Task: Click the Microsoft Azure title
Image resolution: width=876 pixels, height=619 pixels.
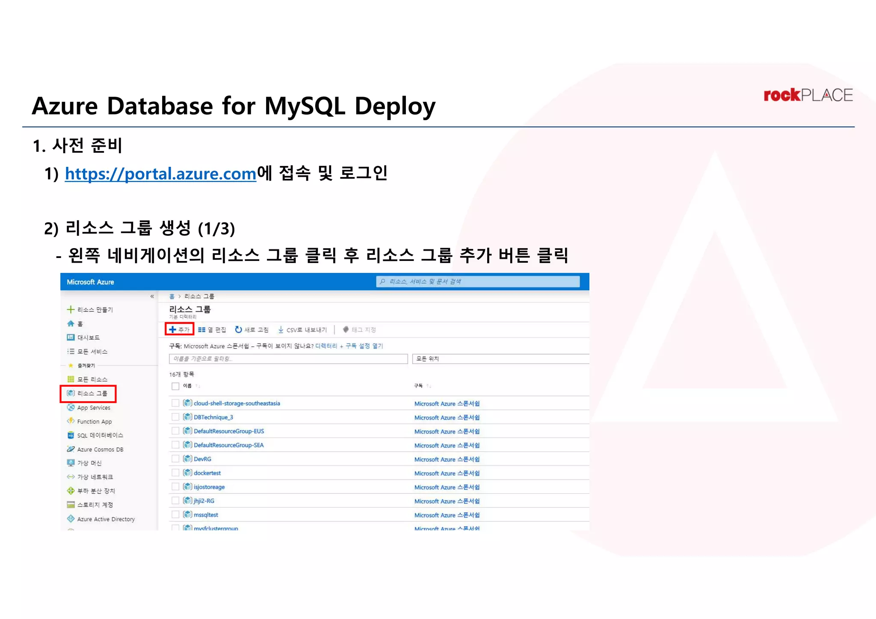Action: (x=90, y=282)
